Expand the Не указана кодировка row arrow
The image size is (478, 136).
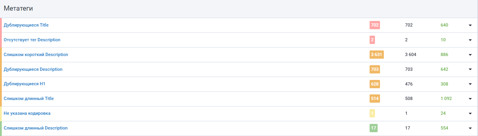470,114
